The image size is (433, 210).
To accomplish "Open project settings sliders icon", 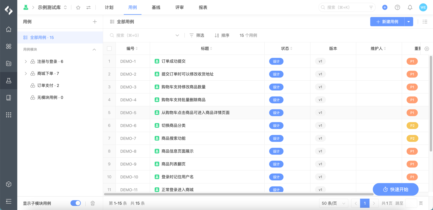I will click(88, 8).
